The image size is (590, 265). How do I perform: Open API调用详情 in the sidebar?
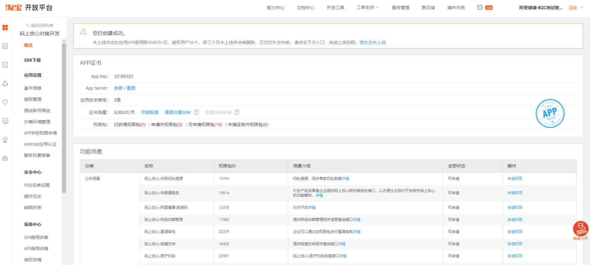[36, 249]
